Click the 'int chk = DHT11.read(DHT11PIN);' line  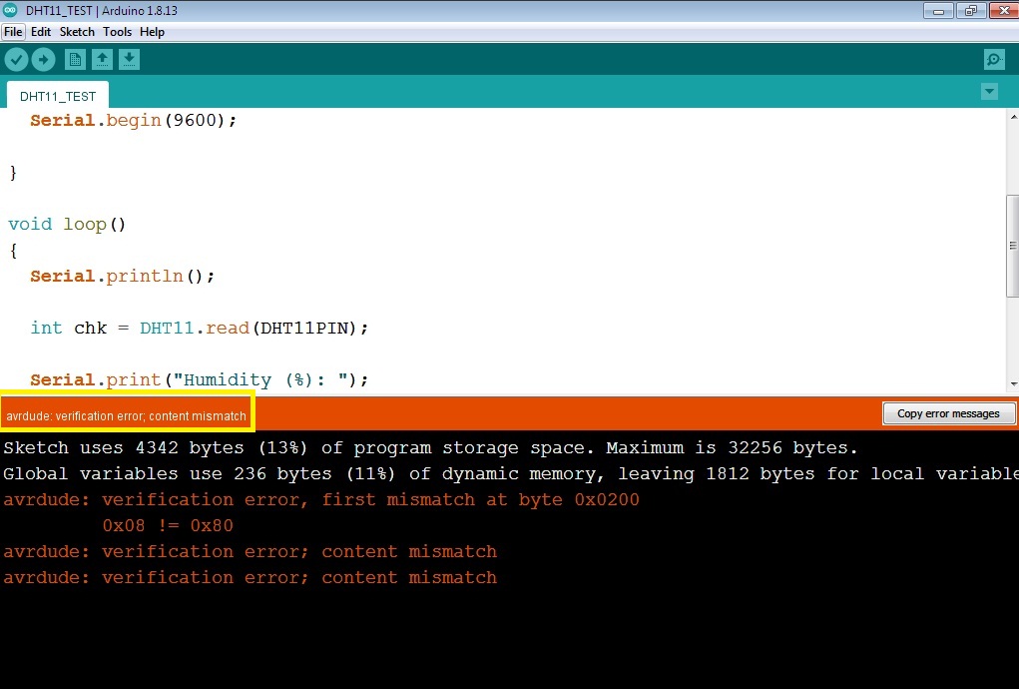click(x=200, y=329)
